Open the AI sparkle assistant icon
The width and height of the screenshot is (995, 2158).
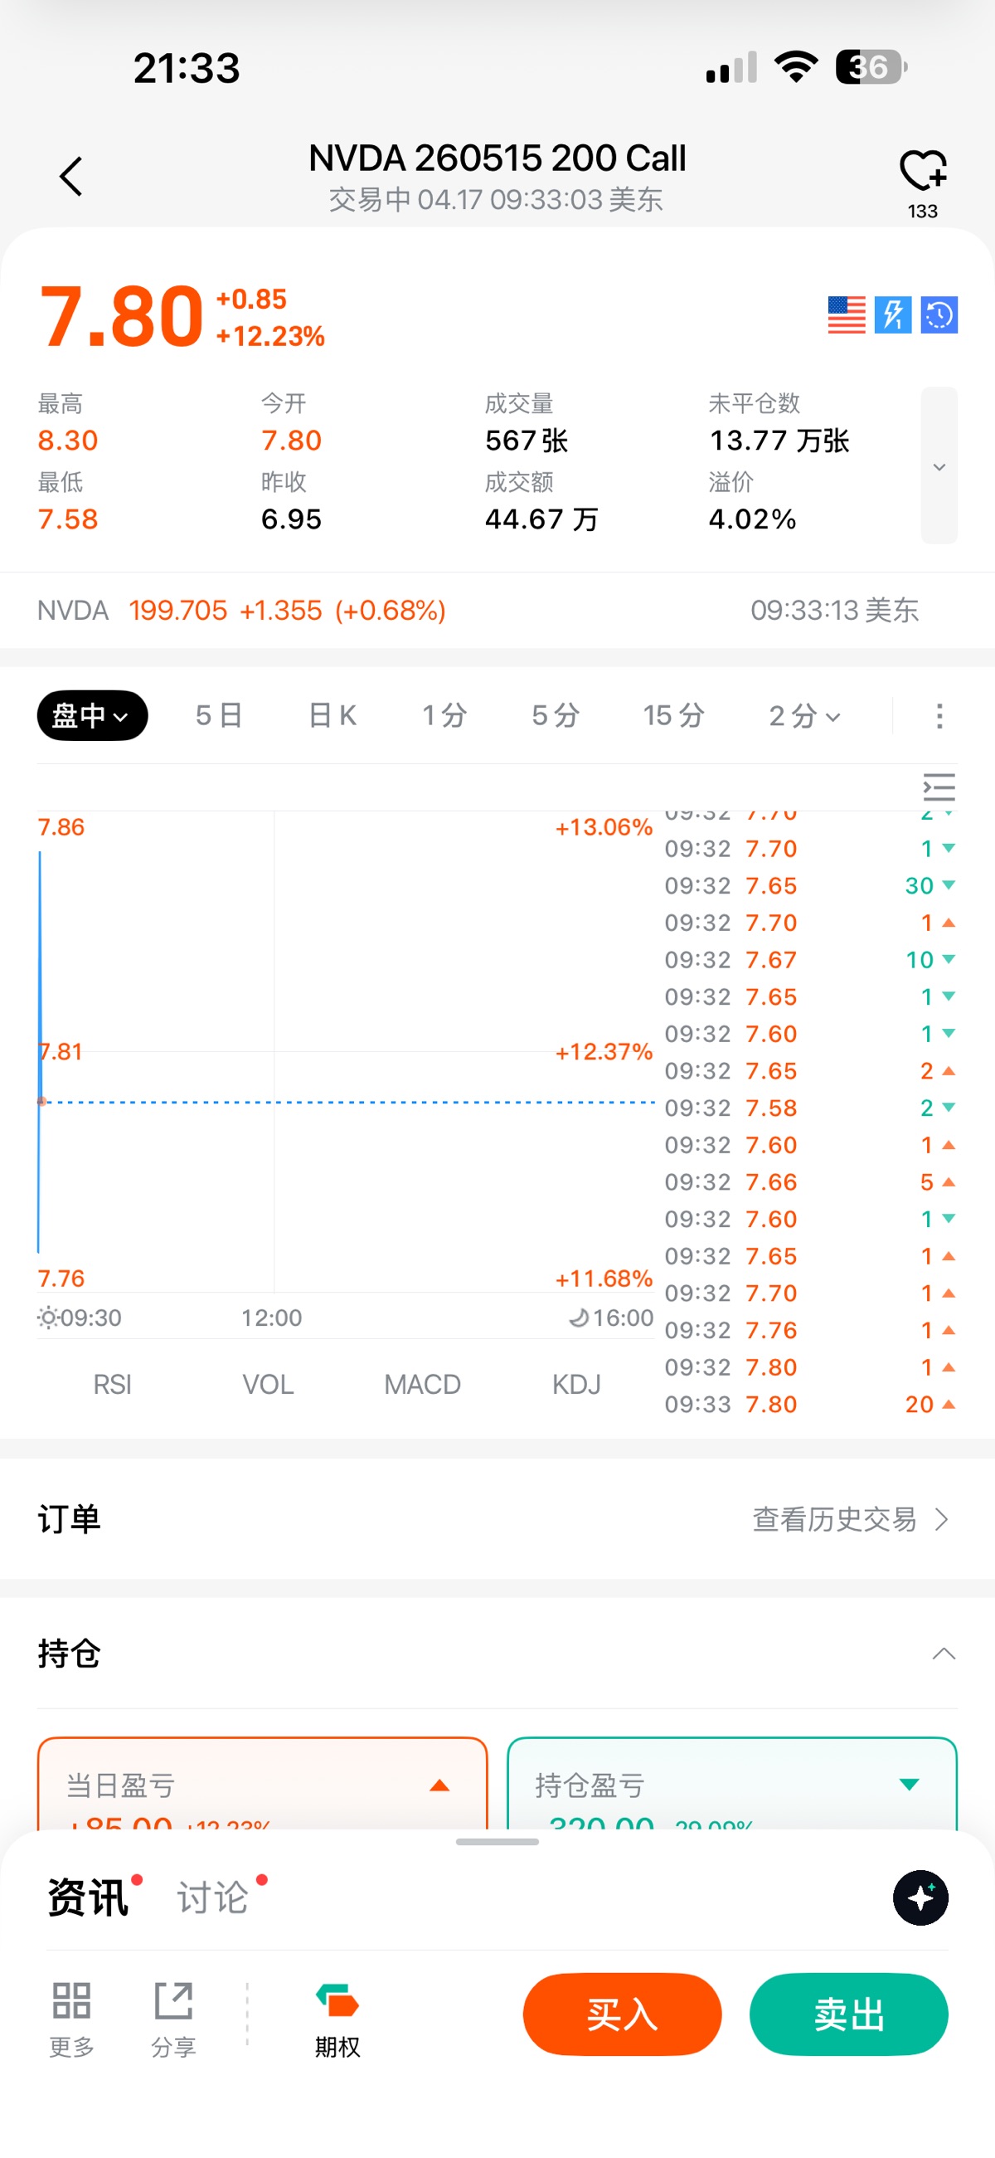(920, 1897)
